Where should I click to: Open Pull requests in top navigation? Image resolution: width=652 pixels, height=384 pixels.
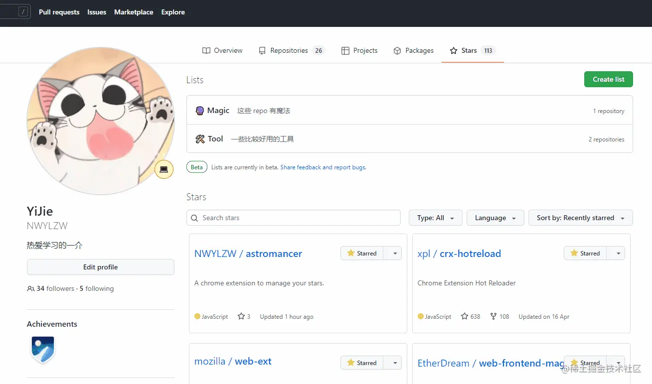tap(59, 12)
